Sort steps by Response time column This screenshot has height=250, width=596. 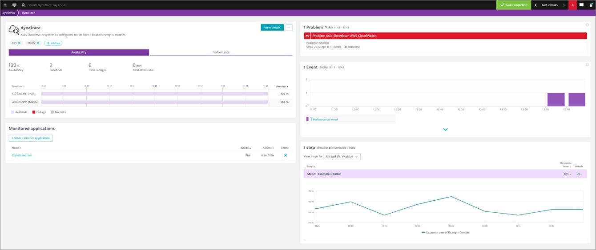[565, 165]
